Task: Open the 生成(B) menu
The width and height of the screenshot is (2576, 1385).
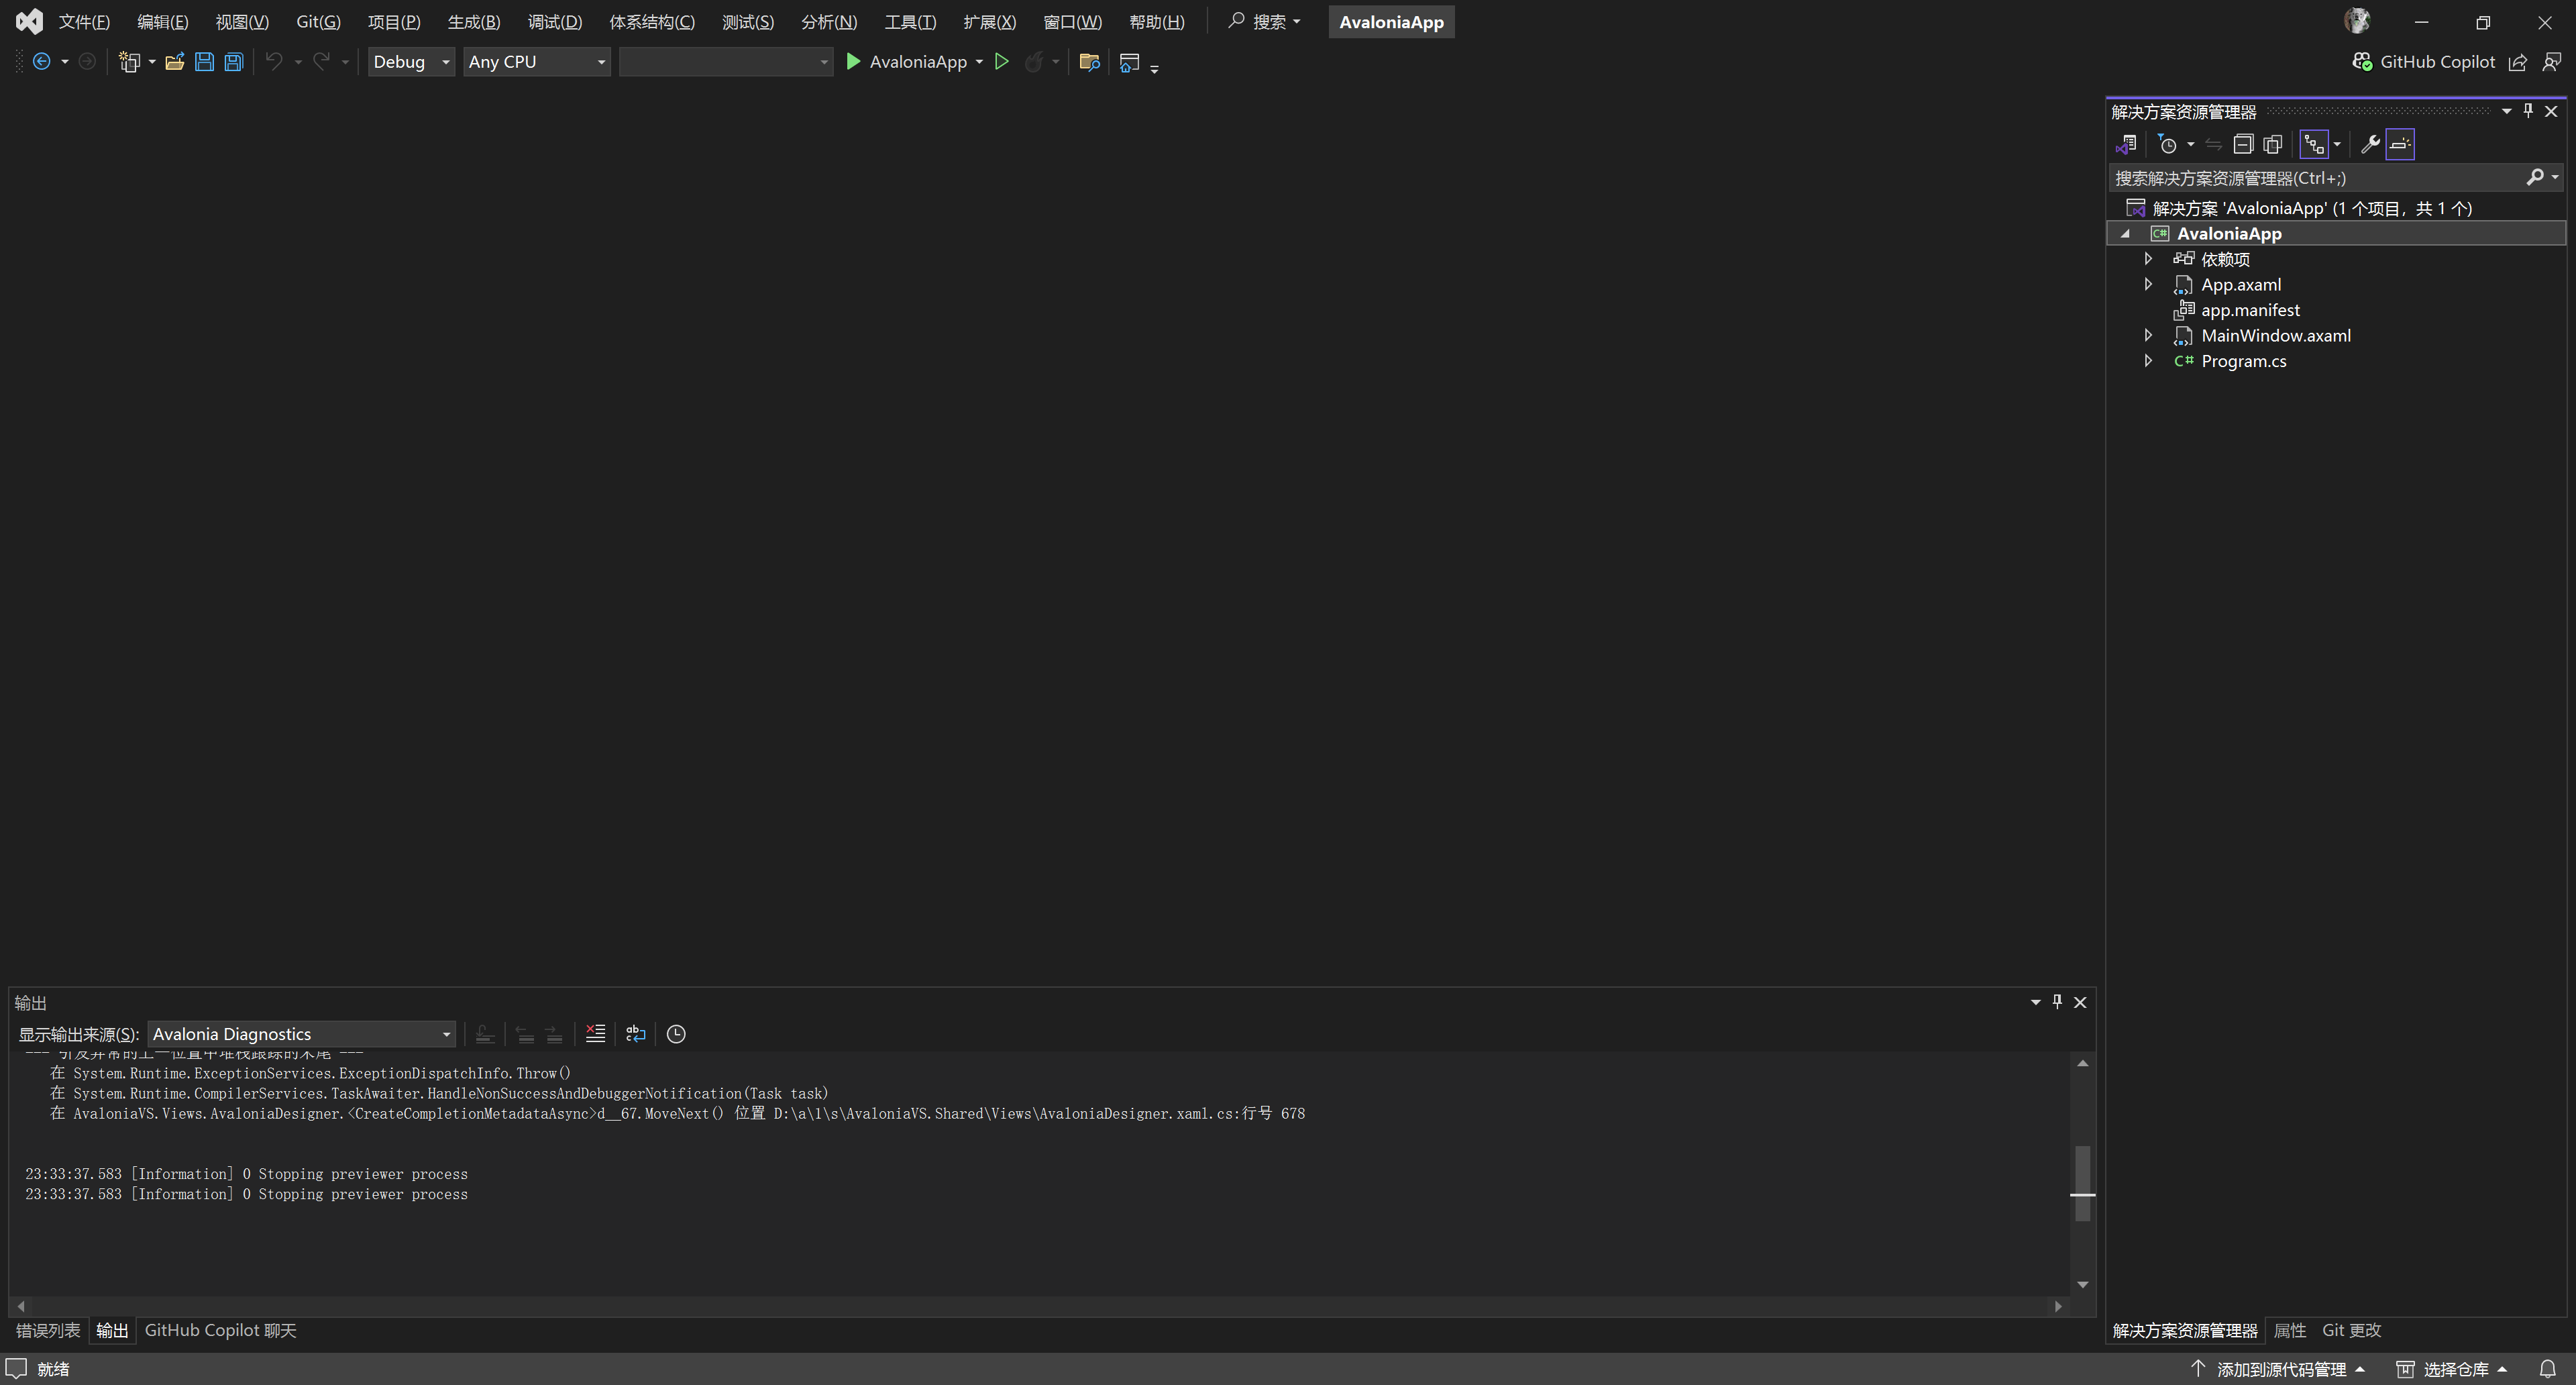Action: point(474,22)
